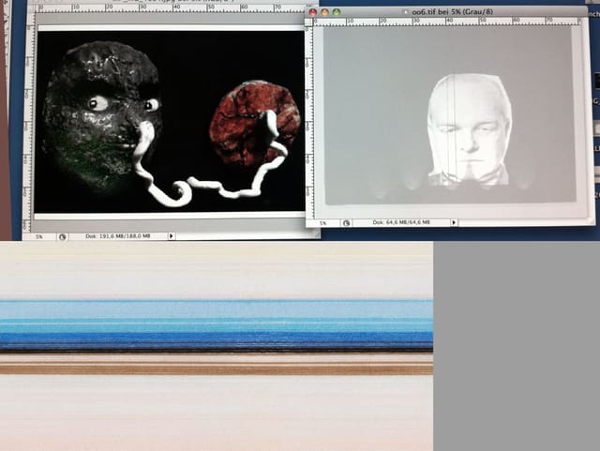Click the zoom percentage field in the mask document

pyautogui.click(x=40, y=236)
